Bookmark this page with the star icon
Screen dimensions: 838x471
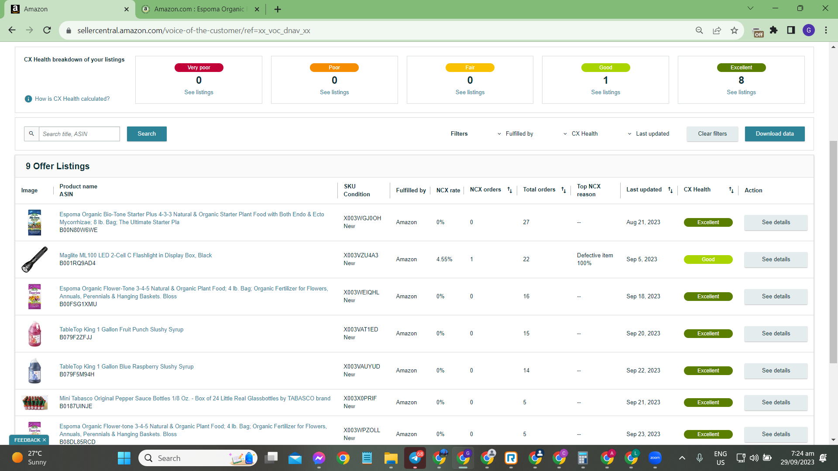coord(734,30)
